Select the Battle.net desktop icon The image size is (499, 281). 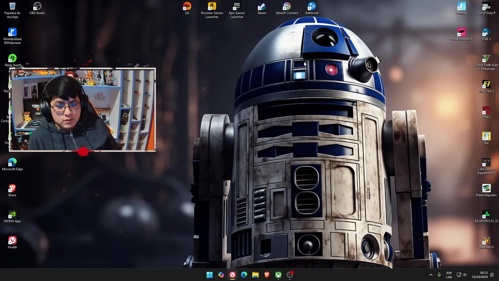(312, 9)
